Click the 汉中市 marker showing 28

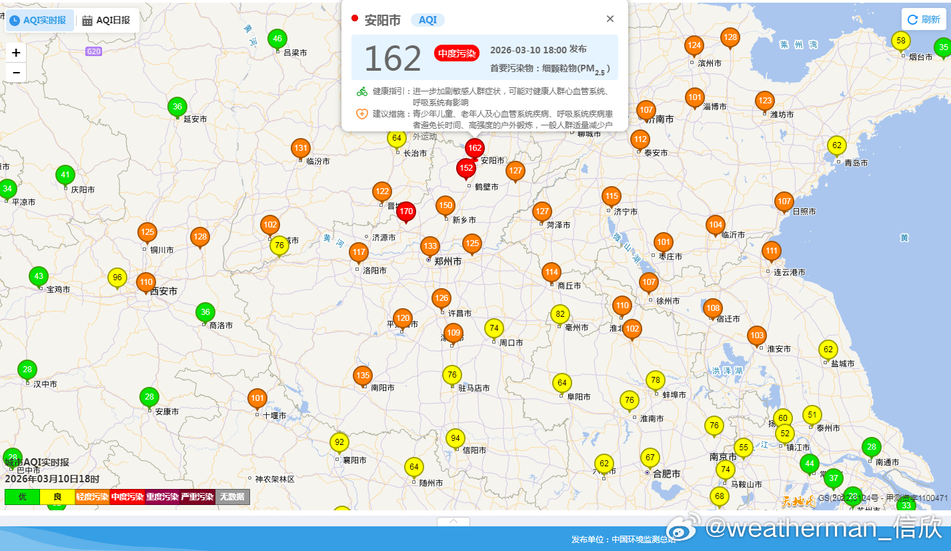pyautogui.click(x=27, y=371)
